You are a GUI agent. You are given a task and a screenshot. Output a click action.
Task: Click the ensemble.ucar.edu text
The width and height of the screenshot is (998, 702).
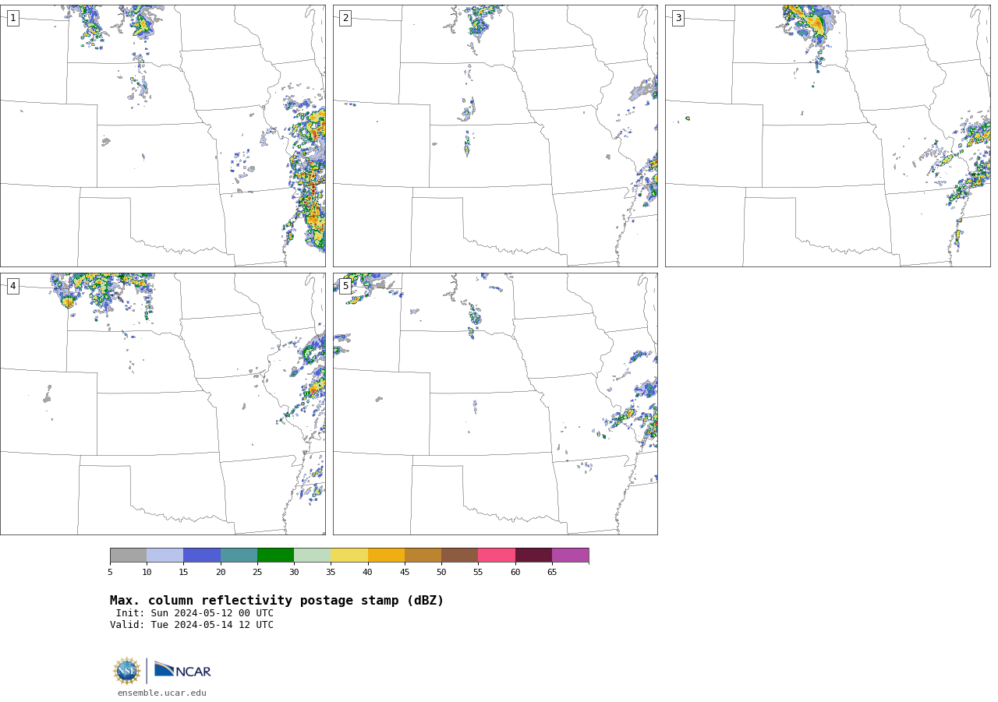coord(162,693)
